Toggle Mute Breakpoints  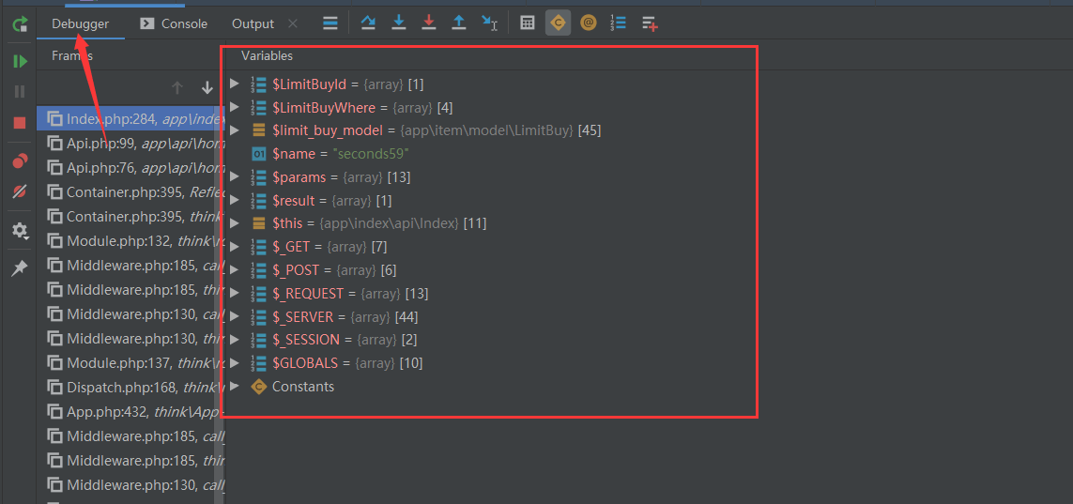click(x=20, y=191)
